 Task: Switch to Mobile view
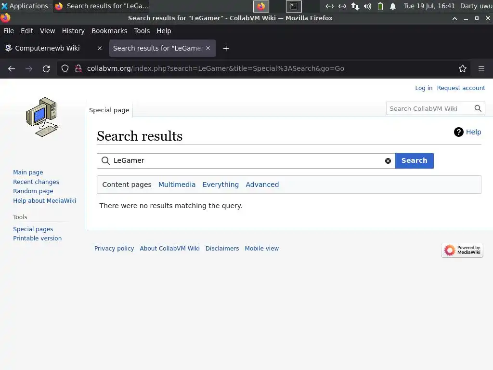pos(262,249)
